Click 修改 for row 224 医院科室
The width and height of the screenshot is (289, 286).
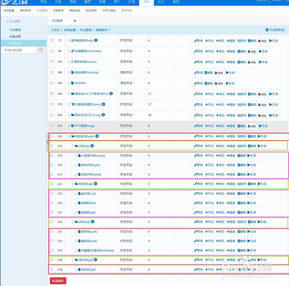[x=198, y=136]
